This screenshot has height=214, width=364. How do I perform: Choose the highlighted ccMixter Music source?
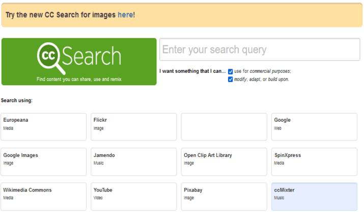[x=314, y=197]
